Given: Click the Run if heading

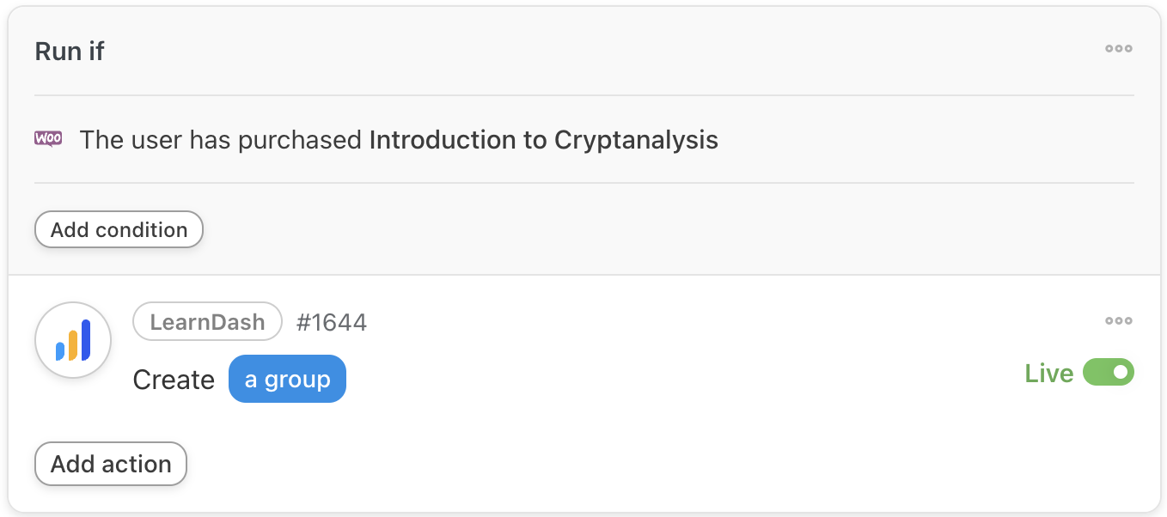Looking at the screenshot, I should (x=70, y=52).
